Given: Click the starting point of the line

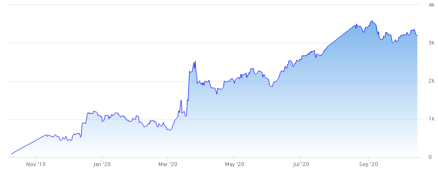Looking at the screenshot, I should (x=11, y=154).
